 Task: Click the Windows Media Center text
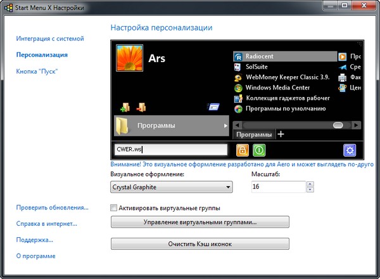tap(278, 88)
